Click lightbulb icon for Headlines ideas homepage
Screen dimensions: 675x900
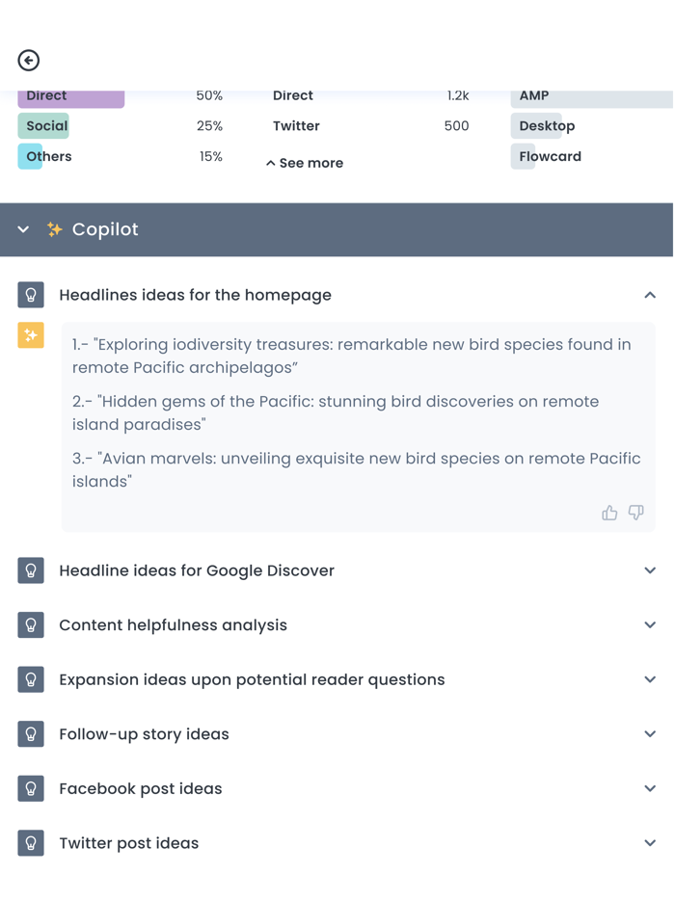click(x=31, y=295)
